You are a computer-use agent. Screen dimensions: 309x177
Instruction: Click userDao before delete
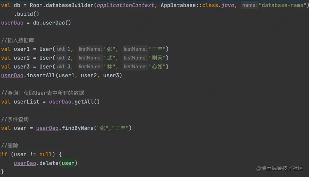coord(25,163)
